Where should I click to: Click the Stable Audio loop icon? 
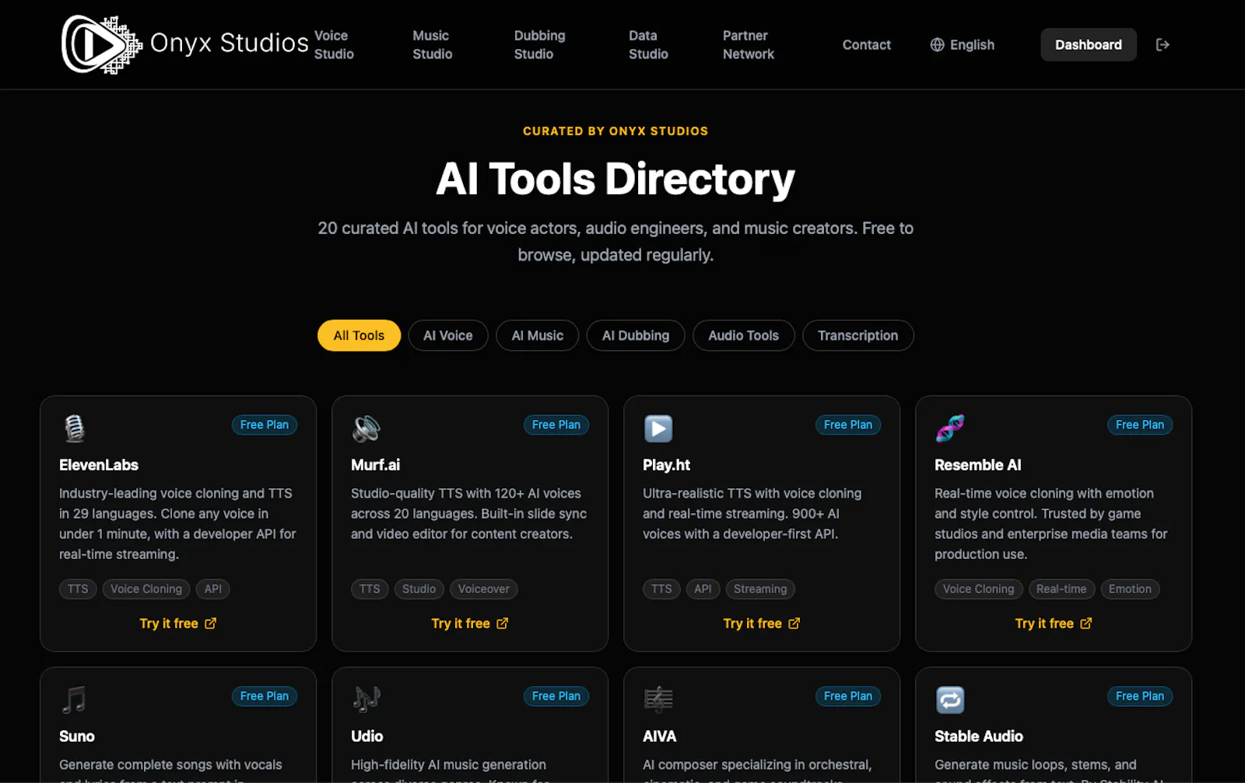click(950, 700)
